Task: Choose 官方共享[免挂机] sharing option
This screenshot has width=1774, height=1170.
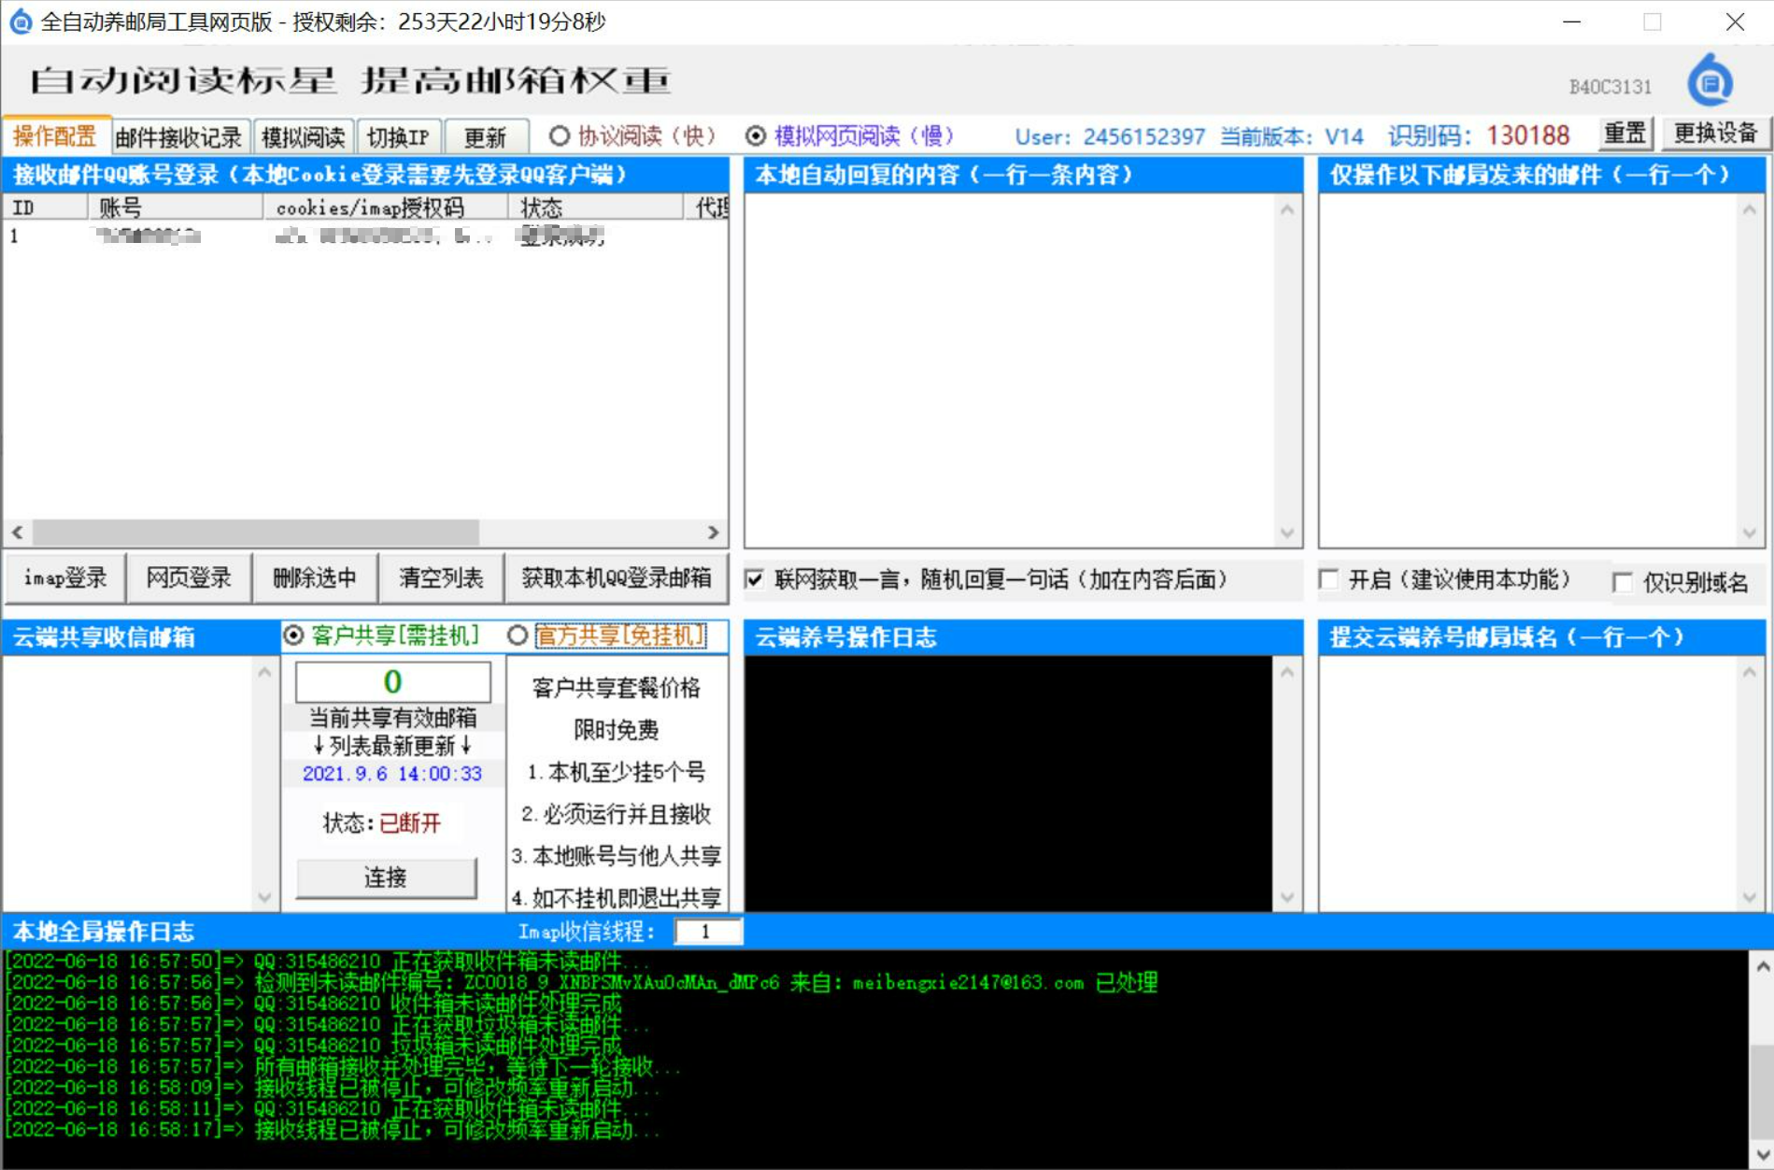Action: [x=518, y=636]
